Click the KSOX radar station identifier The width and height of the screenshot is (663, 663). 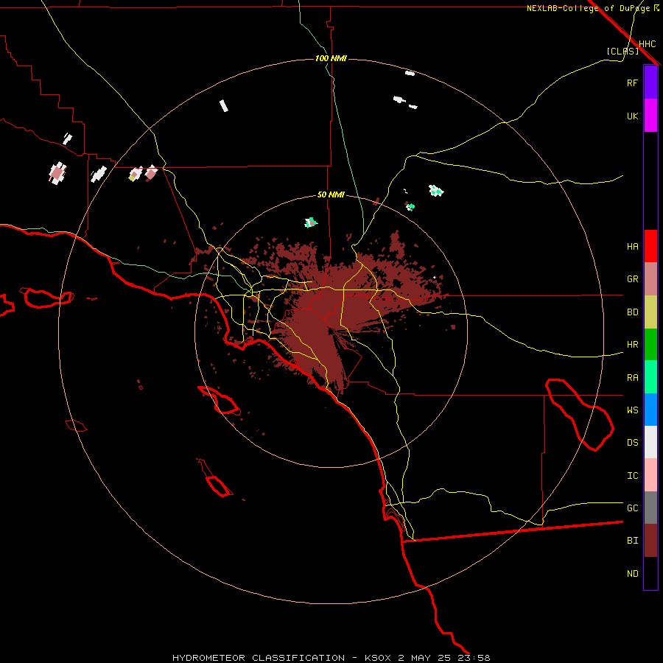click(378, 658)
